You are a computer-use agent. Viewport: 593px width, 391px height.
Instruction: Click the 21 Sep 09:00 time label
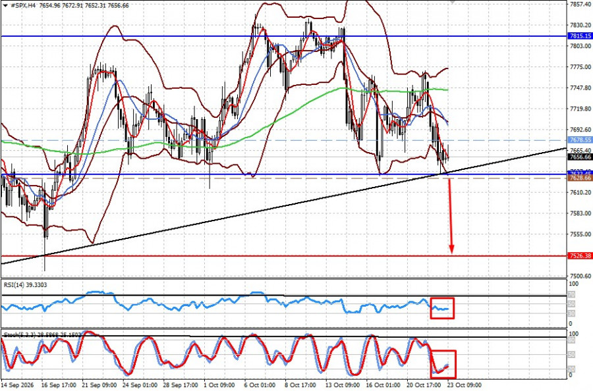[99, 385]
